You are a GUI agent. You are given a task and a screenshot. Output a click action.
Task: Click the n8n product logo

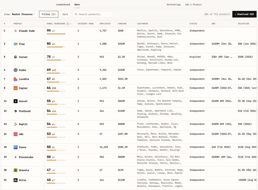[15, 134]
